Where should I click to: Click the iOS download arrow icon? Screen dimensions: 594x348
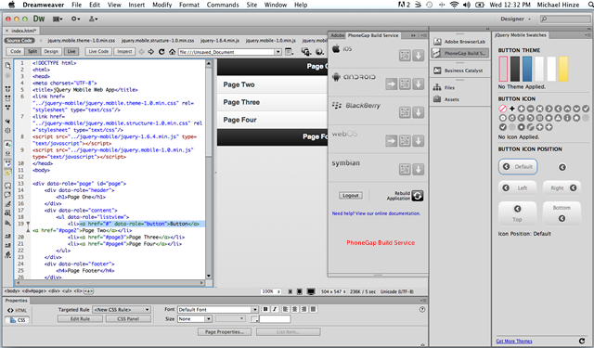(x=419, y=56)
